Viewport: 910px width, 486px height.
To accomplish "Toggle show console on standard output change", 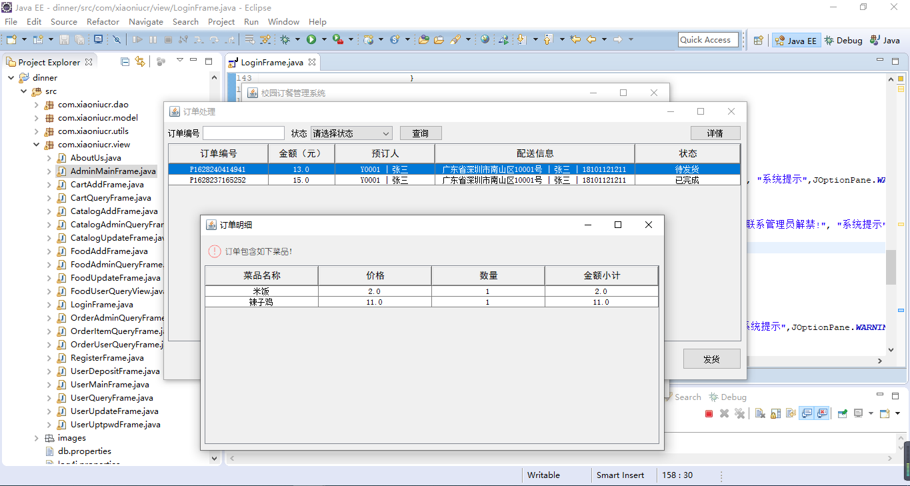I will (807, 413).
